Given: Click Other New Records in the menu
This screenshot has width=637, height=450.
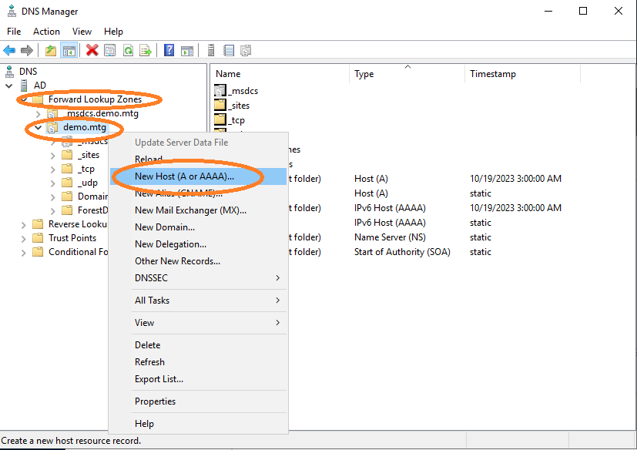Looking at the screenshot, I should coord(178,261).
